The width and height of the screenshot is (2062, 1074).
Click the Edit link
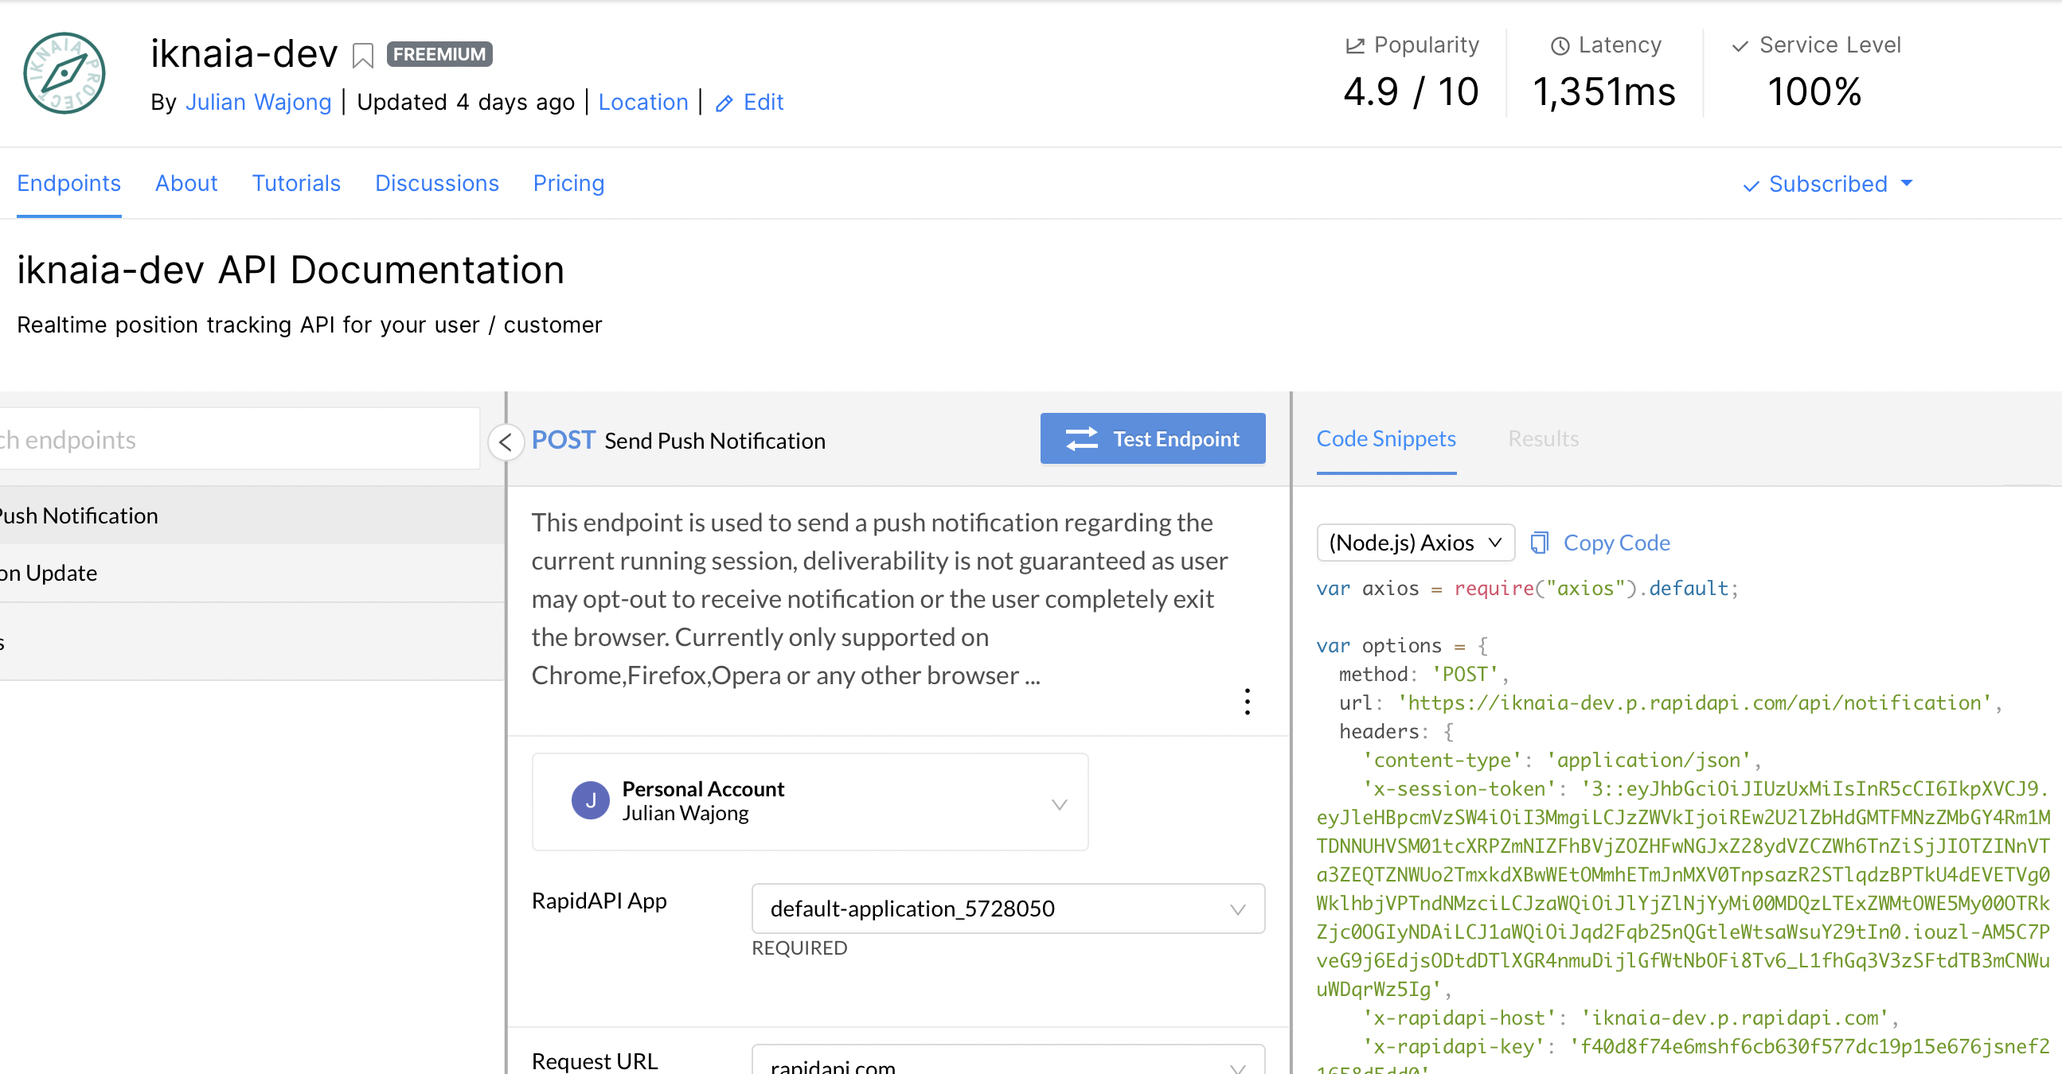(763, 103)
